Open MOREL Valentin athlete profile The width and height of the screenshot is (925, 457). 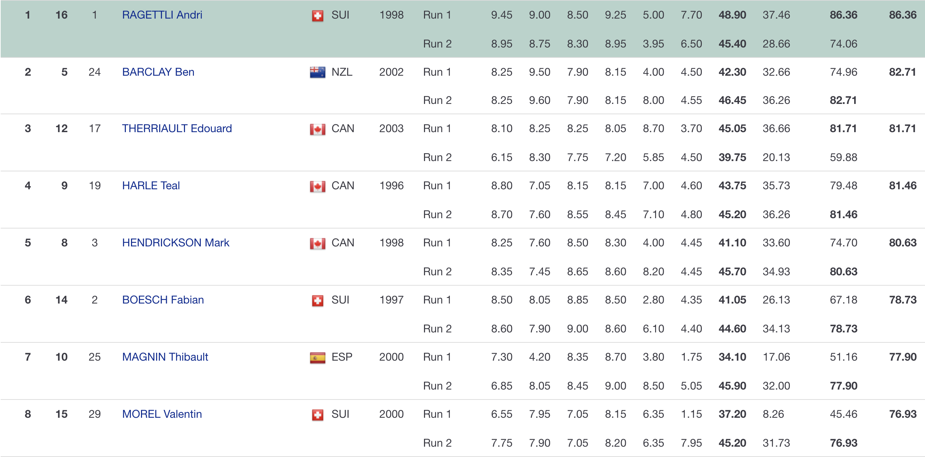[x=162, y=414]
